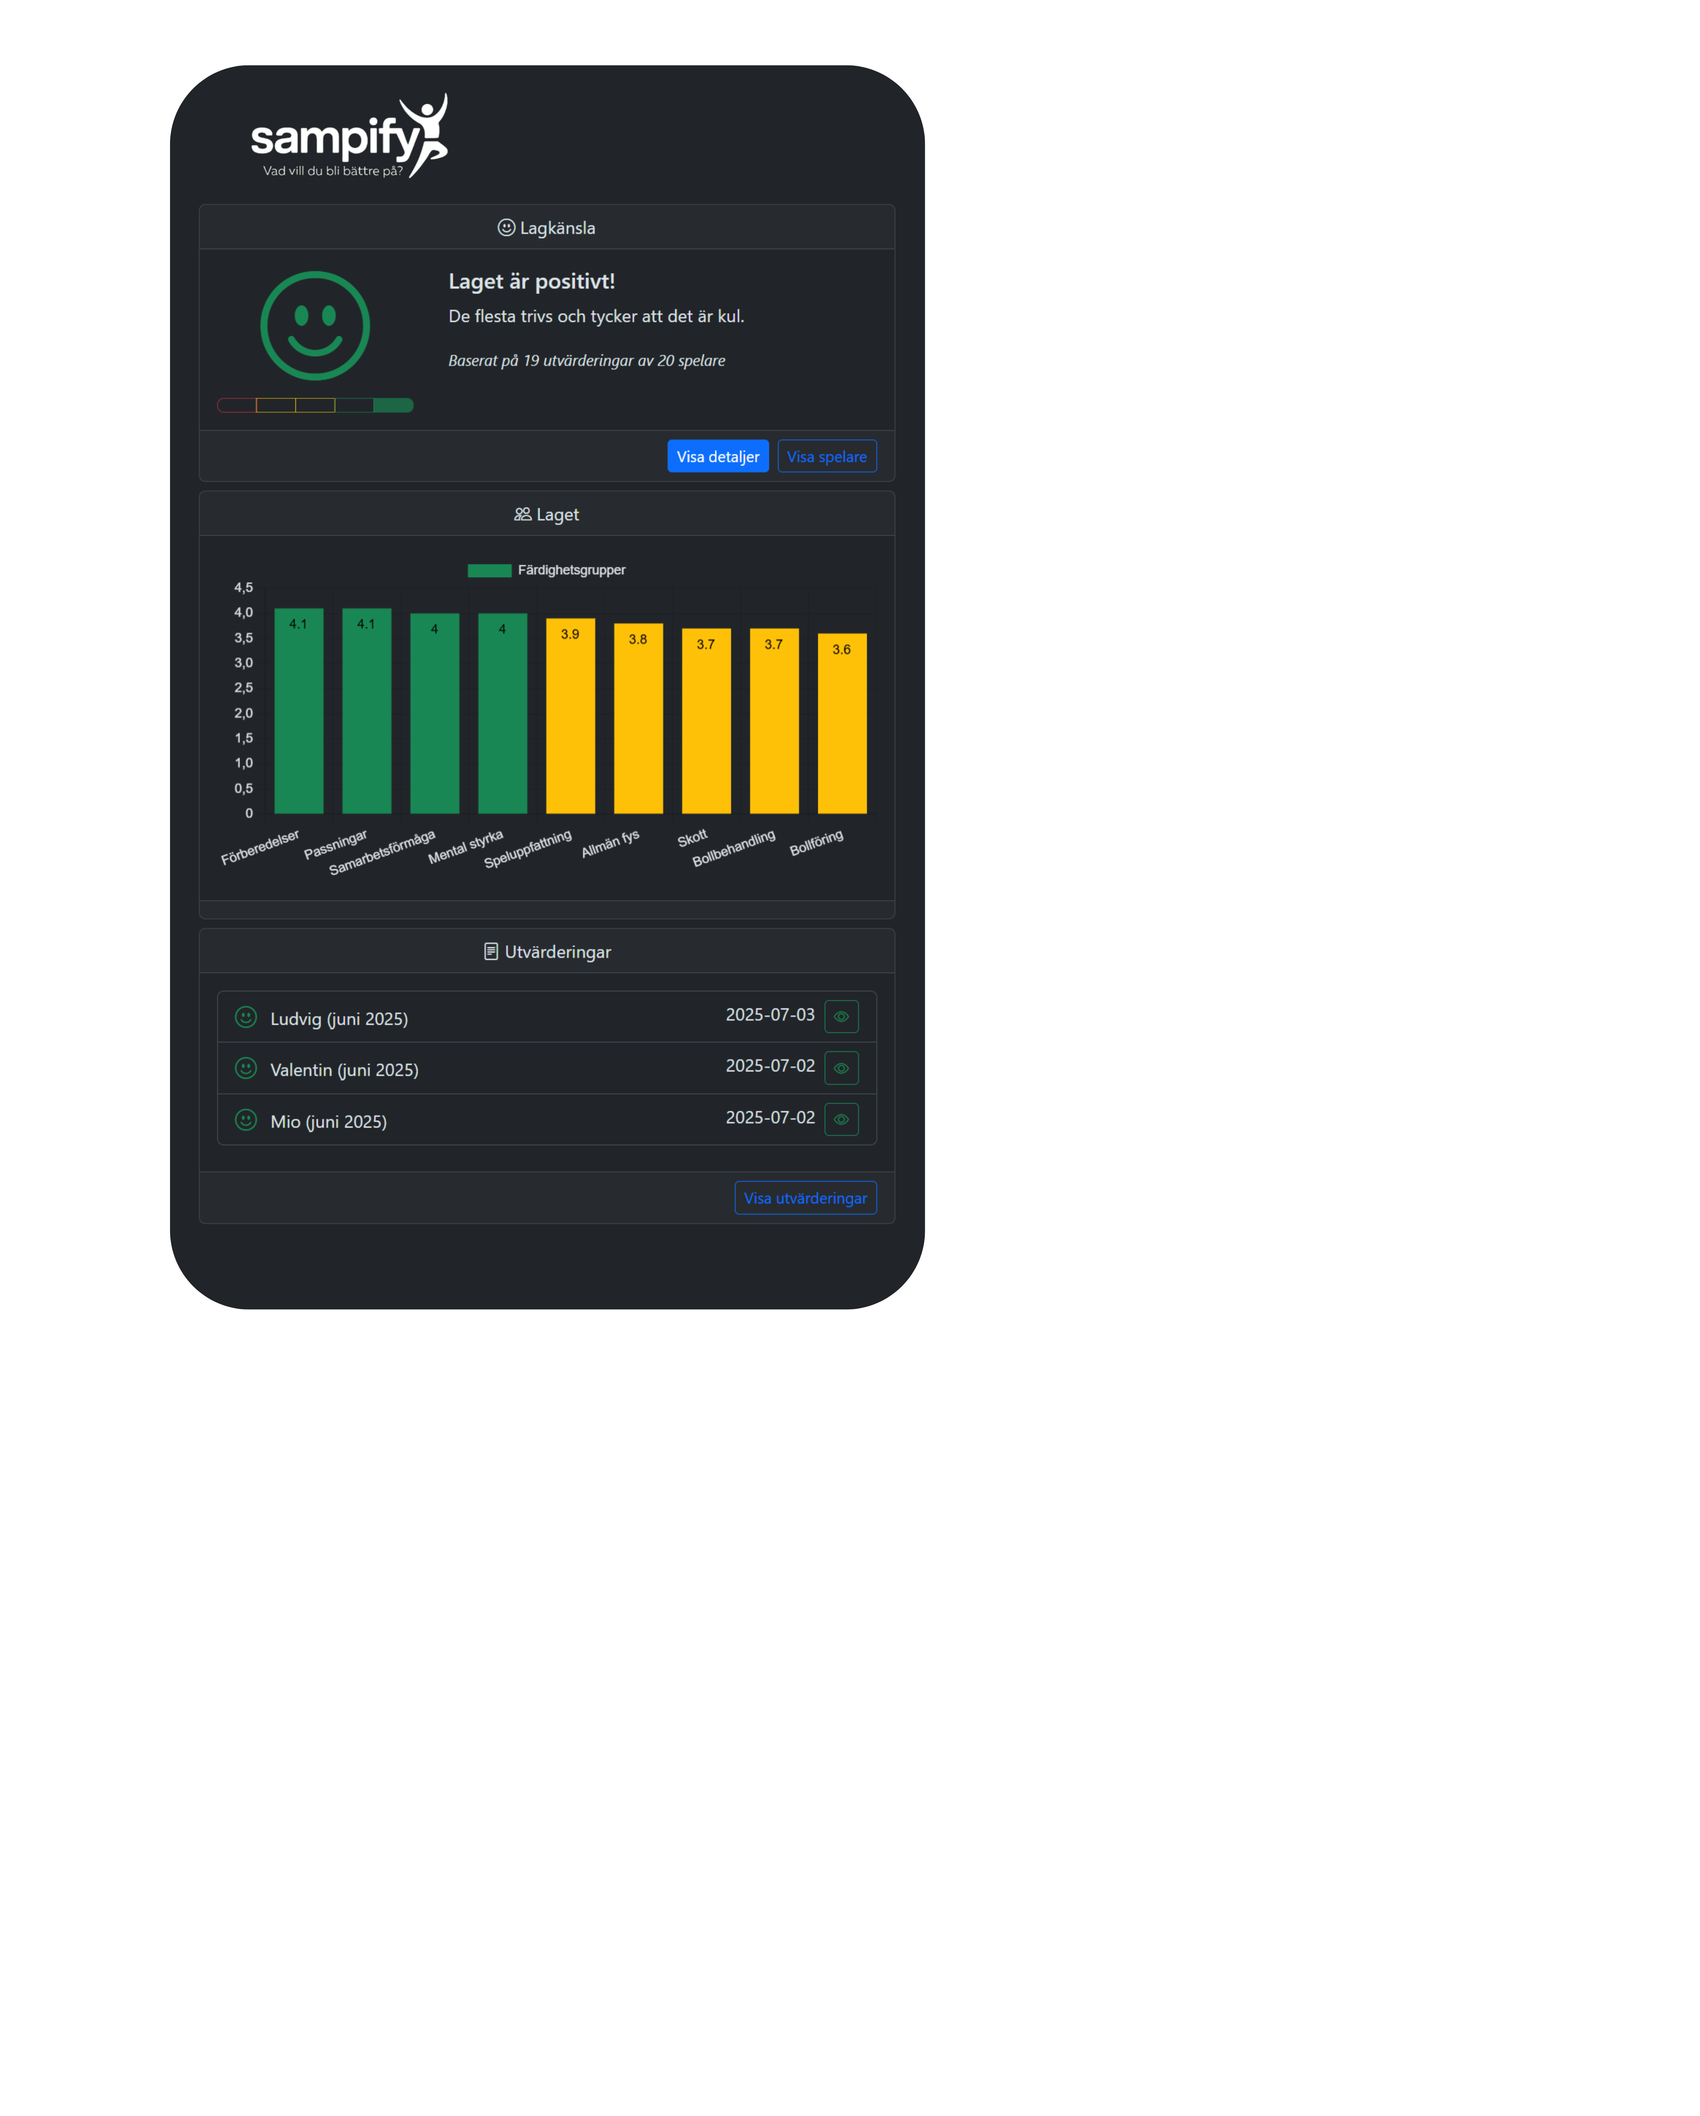Click the Färdighetsgrupper legend label
1700x2116 pixels.
coord(571,570)
